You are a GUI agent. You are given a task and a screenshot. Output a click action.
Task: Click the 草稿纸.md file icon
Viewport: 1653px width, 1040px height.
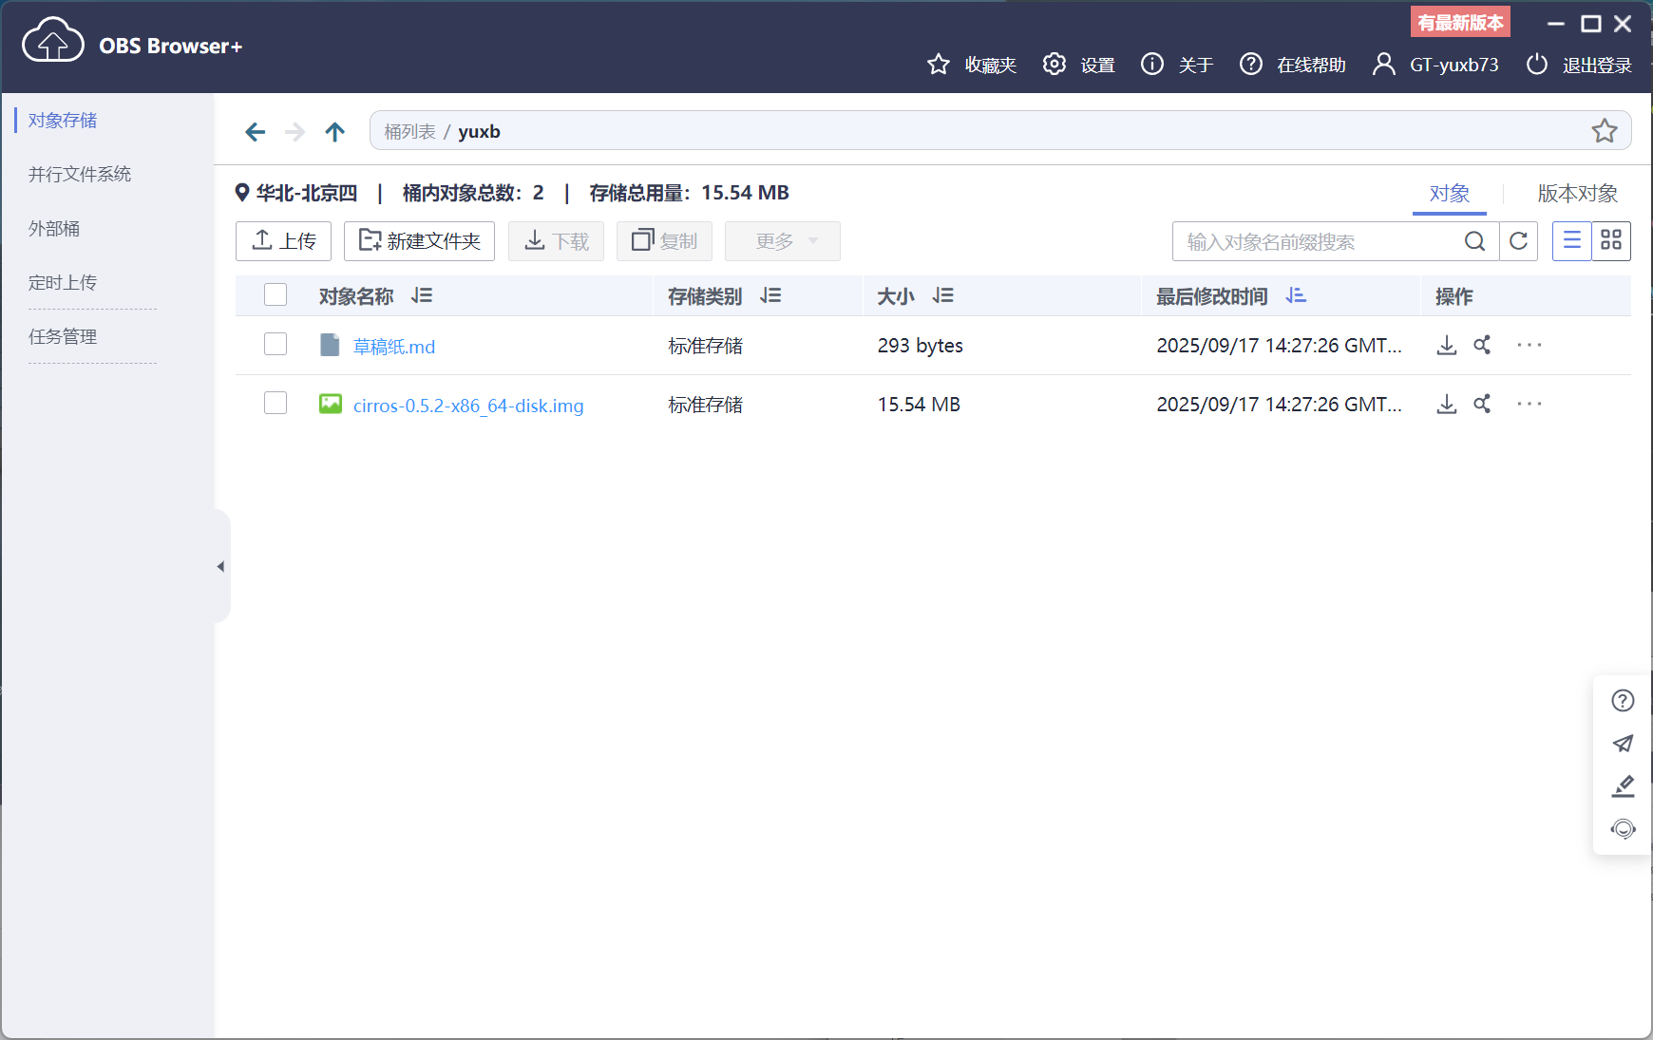tap(330, 345)
